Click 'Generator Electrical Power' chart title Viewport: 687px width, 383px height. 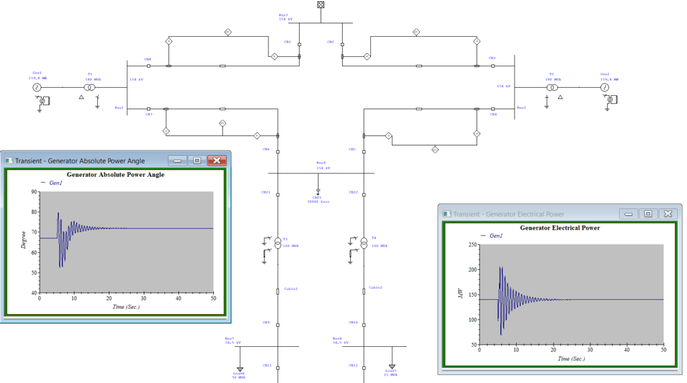coord(560,228)
